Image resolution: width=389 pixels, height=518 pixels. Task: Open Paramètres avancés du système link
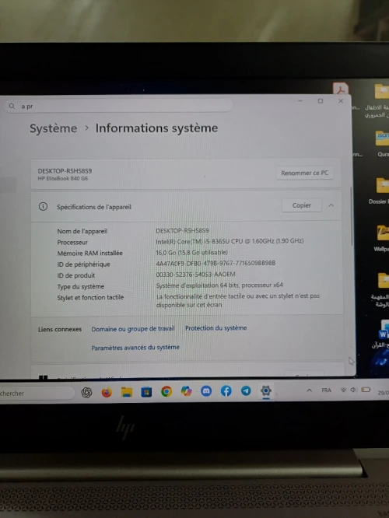click(135, 347)
